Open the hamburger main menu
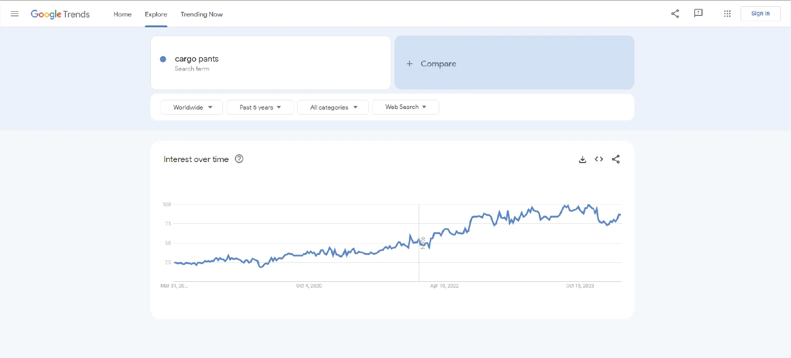Viewport: 791px width, 358px height. click(14, 14)
